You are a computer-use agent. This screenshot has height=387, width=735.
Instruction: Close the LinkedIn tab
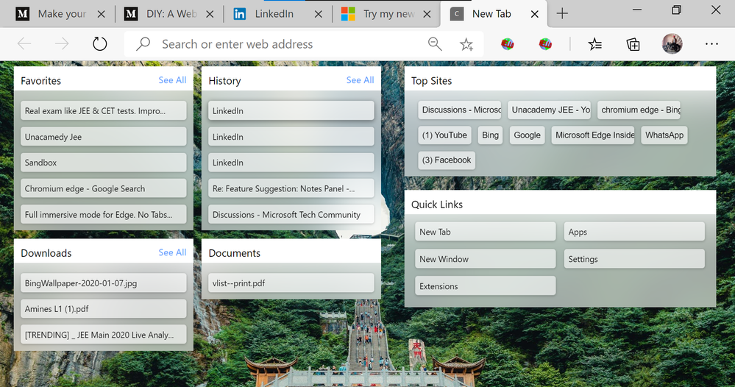[319, 14]
